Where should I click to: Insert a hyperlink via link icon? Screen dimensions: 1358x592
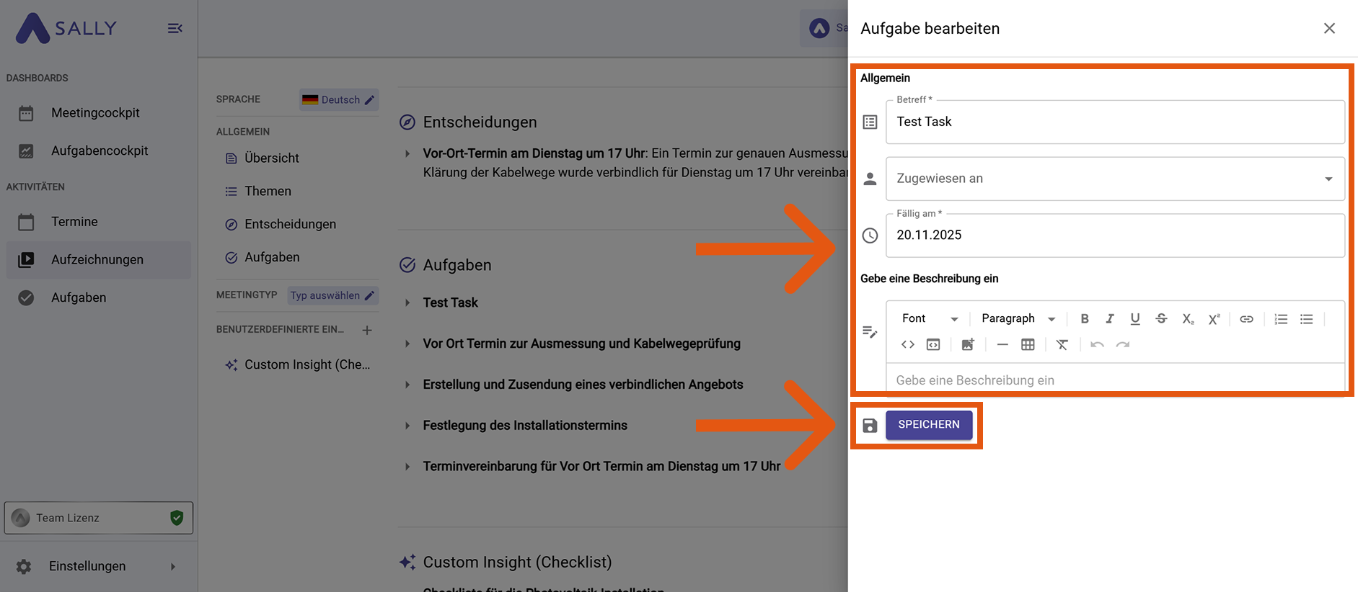tap(1246, 319)
